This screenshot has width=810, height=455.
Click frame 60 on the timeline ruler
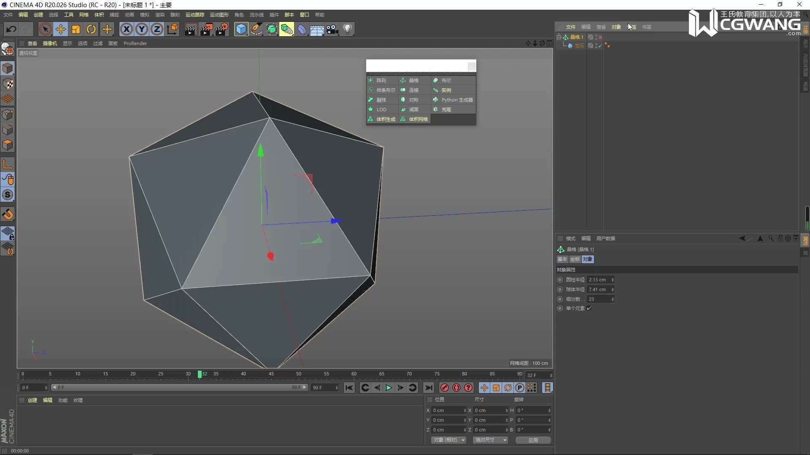(x=354, y=374)
